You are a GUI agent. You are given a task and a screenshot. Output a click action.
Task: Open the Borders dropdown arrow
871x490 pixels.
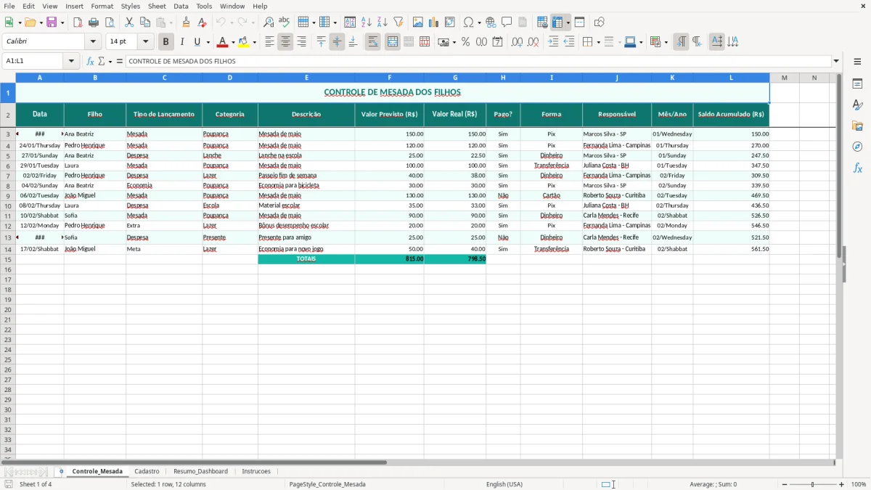[x=597, y=42]
